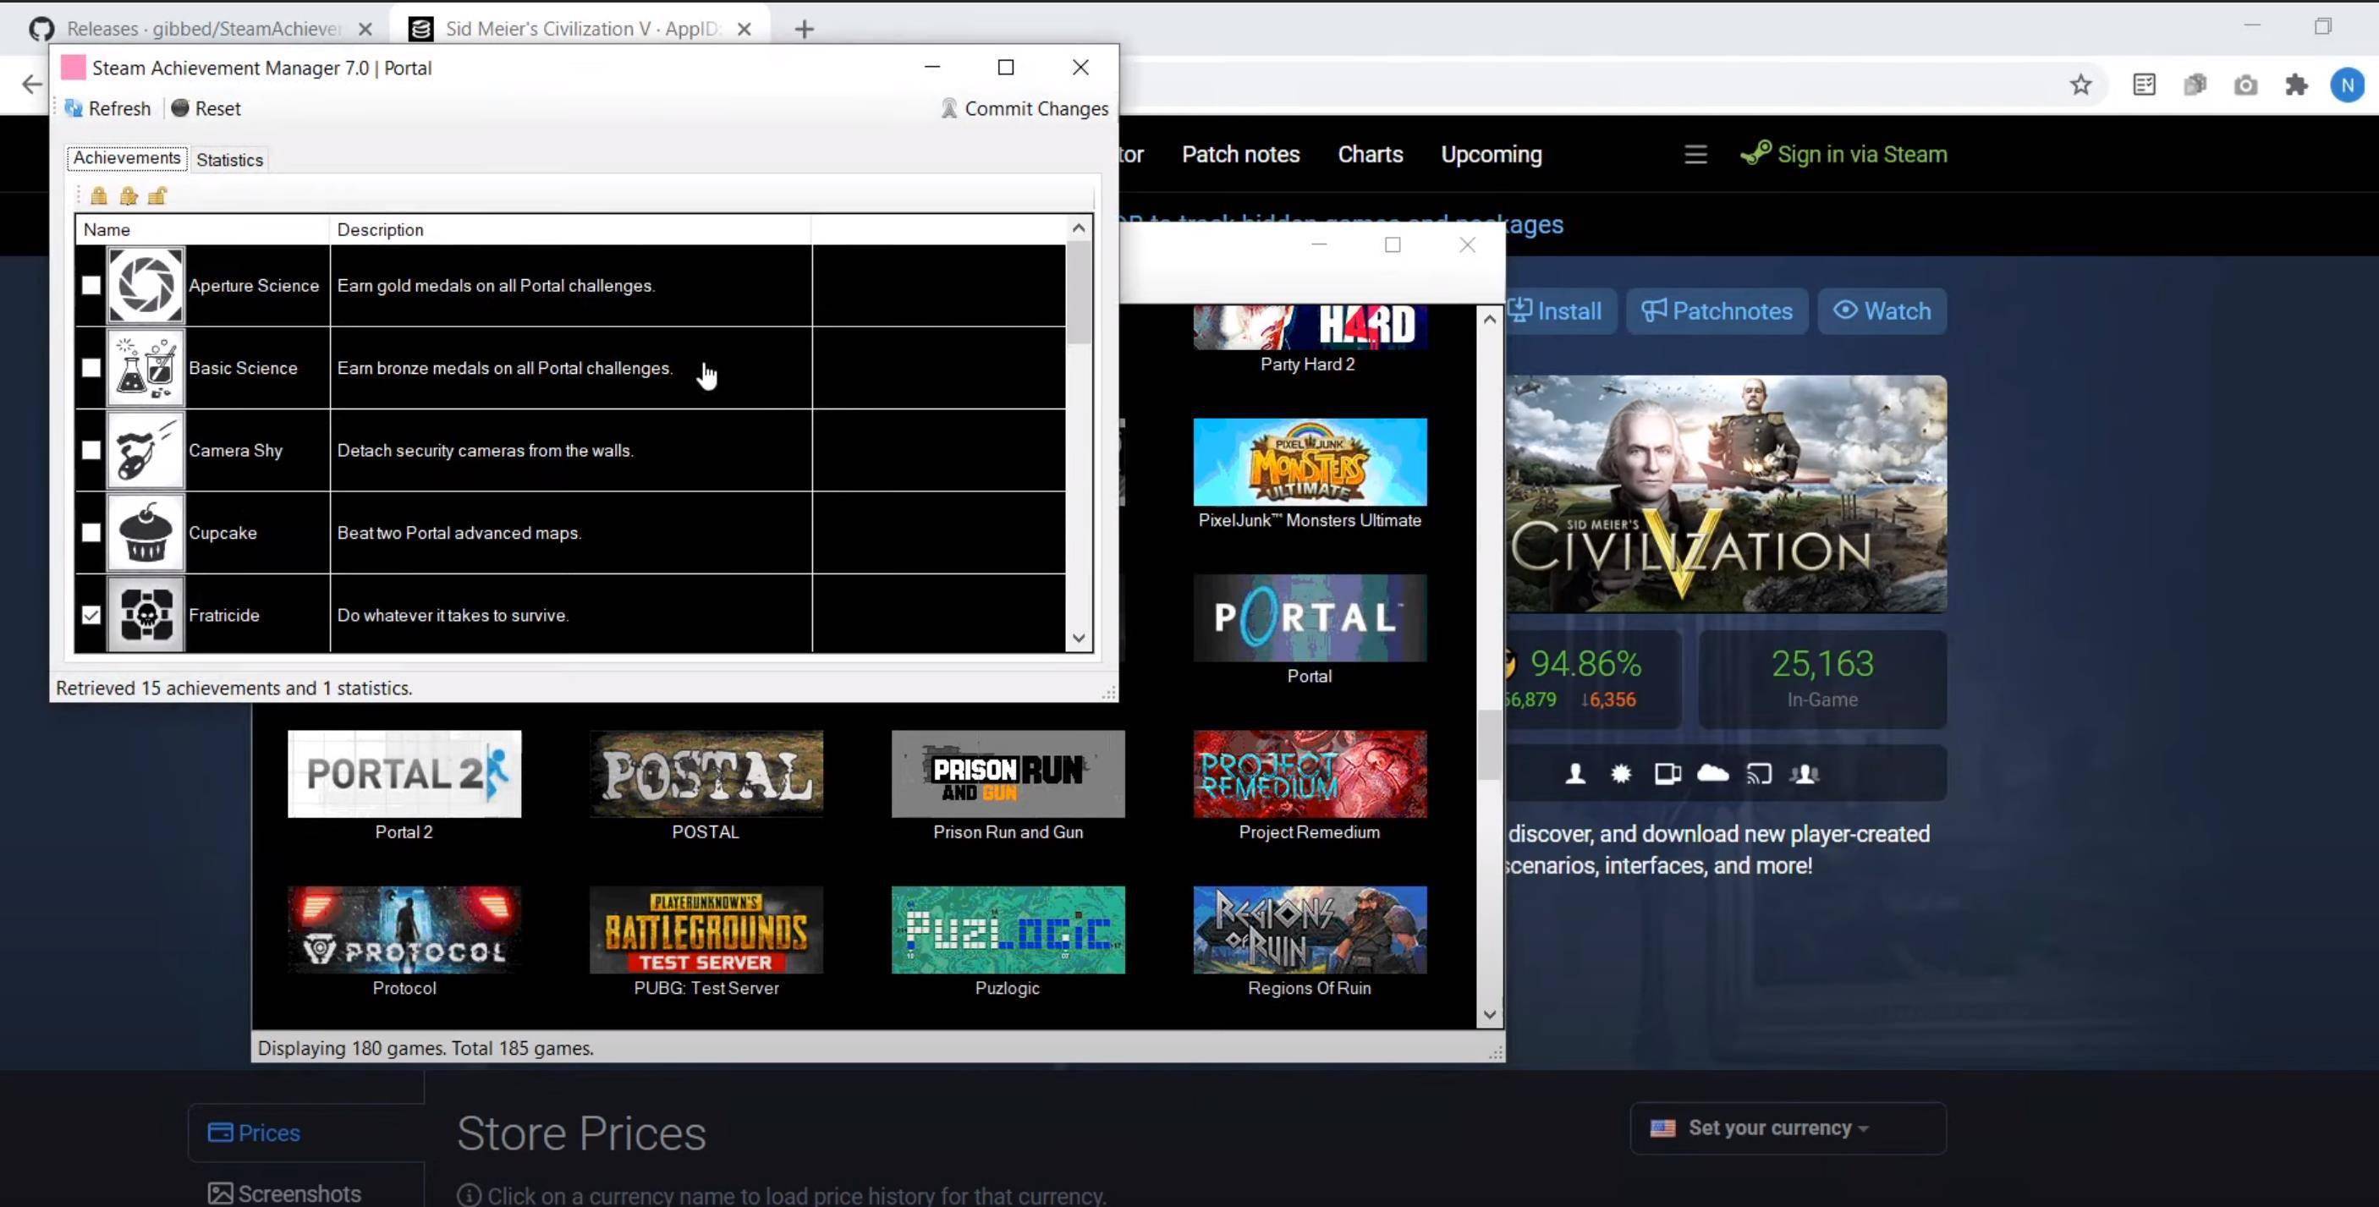The width and height of the screenshot is (2379, 1207).
Task: Open the SteamDB hamburger menu icon
Action: pyautogui.click(x=1695, y=154)
